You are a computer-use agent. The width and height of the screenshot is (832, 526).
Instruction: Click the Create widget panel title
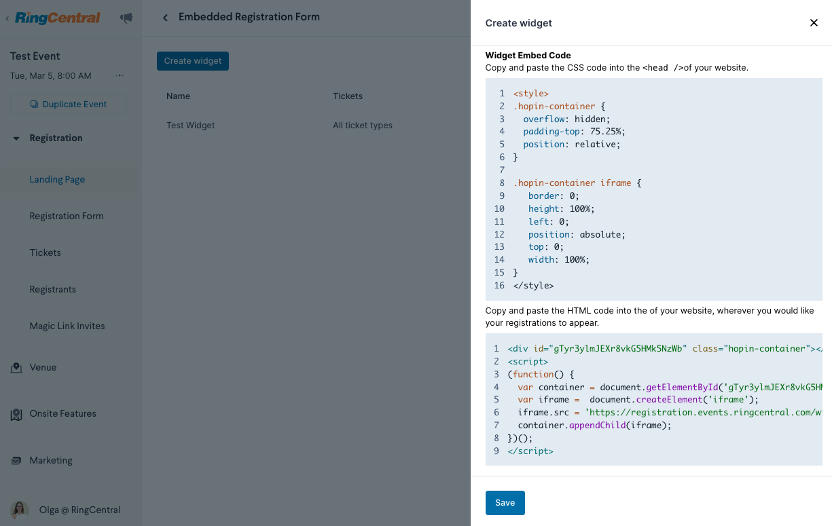[519, 23]
